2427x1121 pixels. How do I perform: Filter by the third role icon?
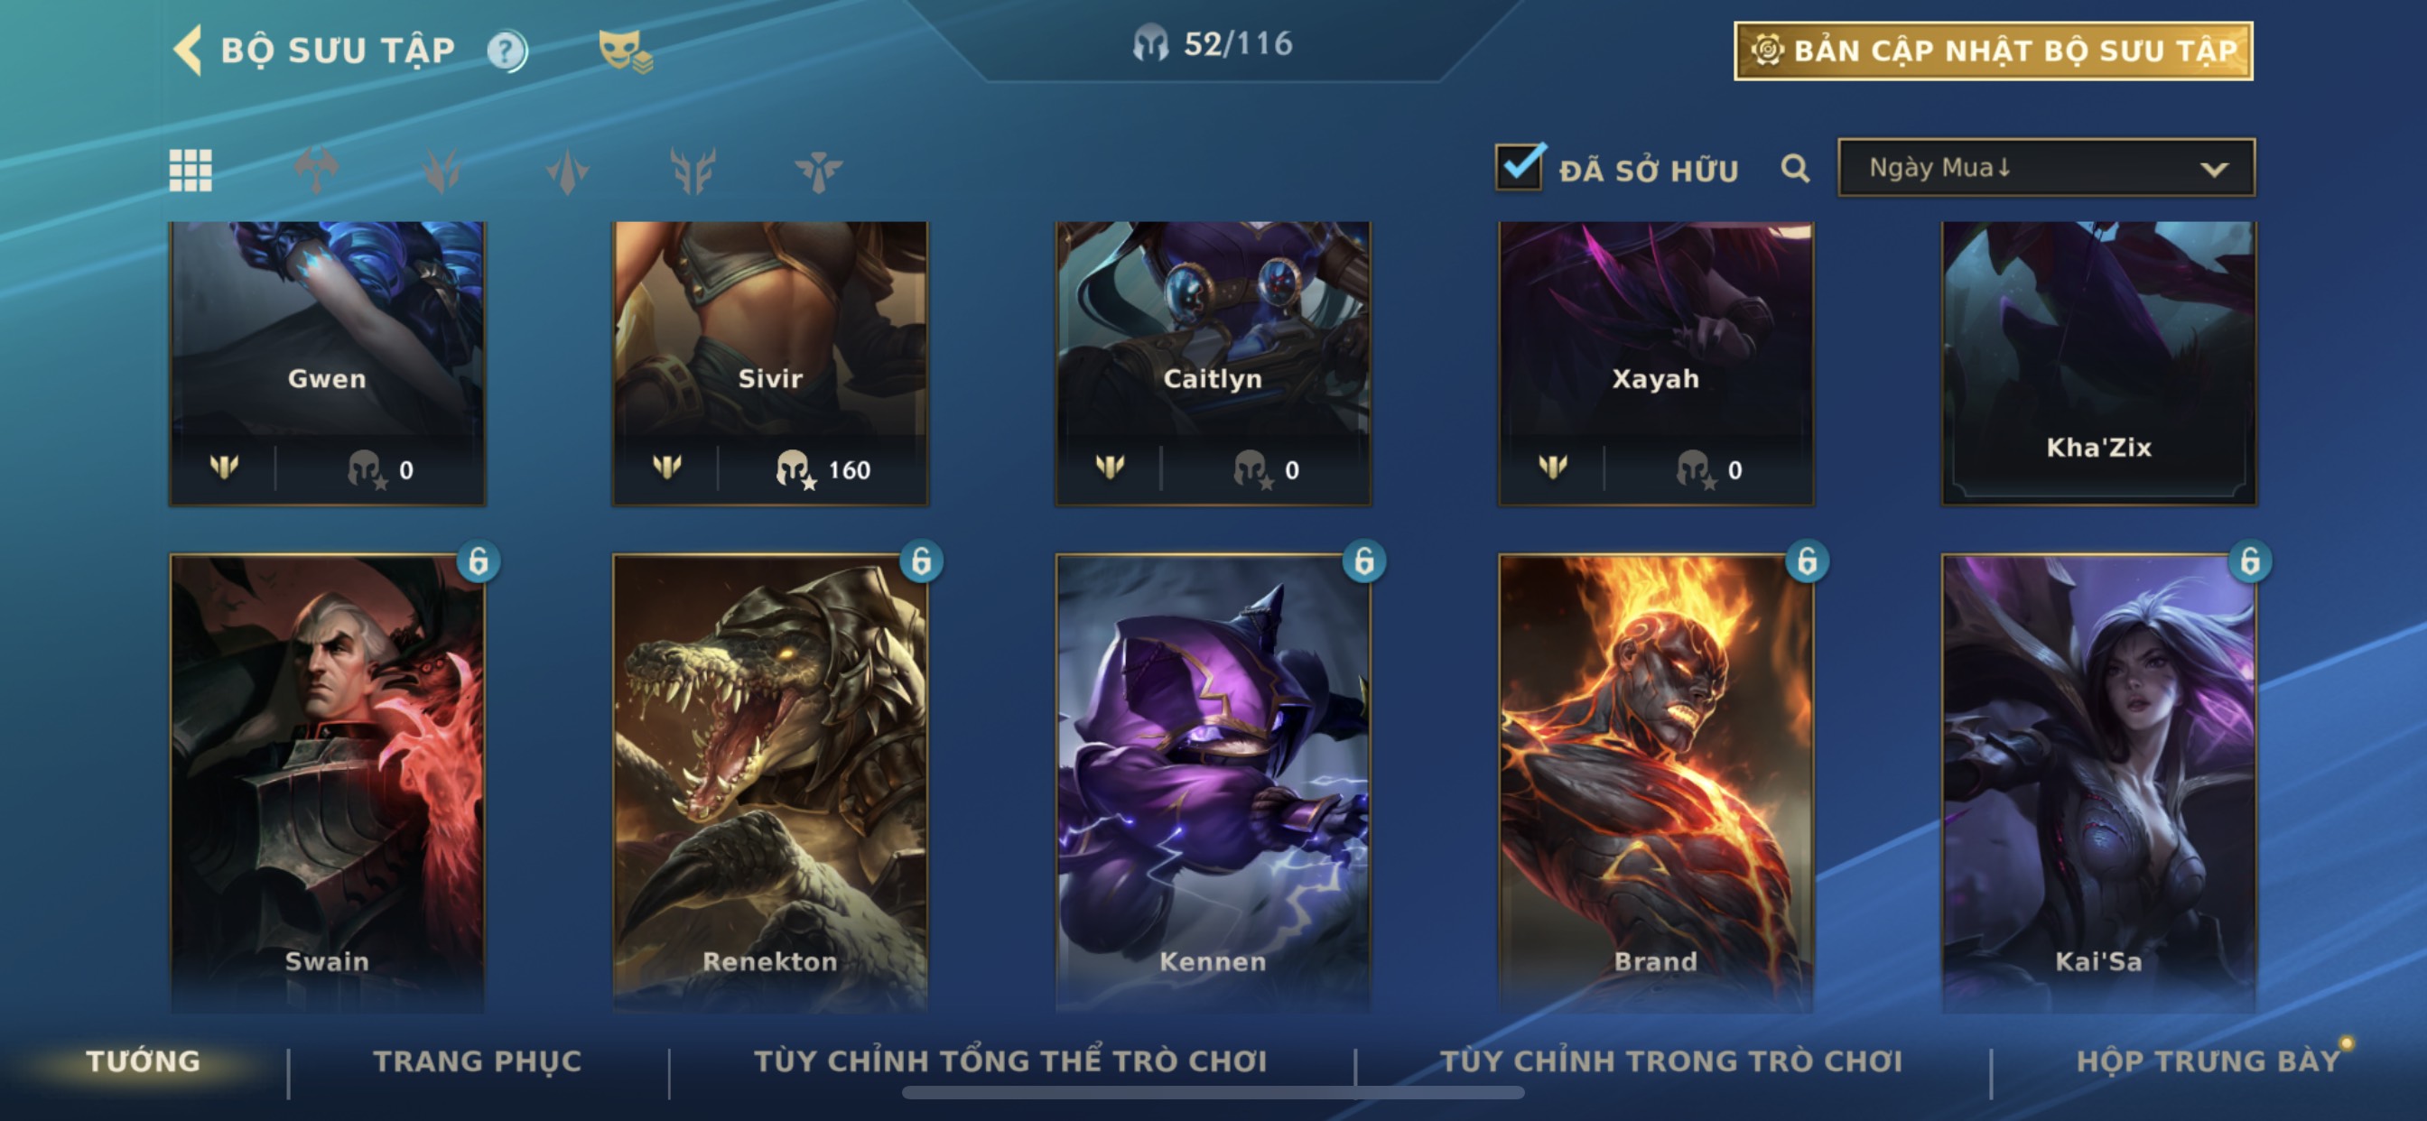(x=567, y=171)
